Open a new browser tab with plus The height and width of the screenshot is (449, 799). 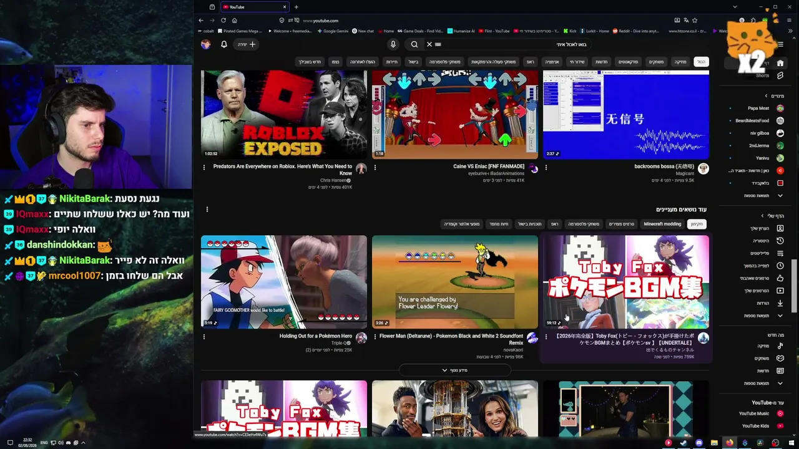[x=296, y=7]
